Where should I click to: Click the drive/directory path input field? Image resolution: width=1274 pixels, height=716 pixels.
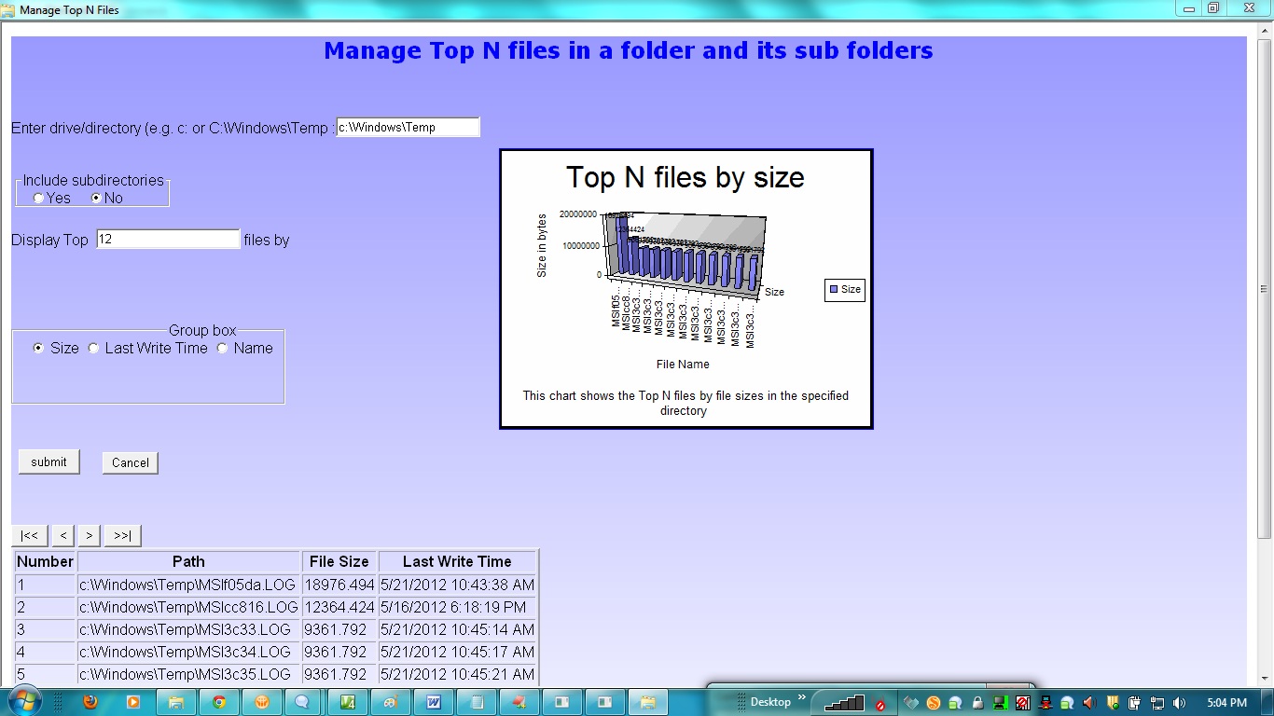pyautogui.click(x=408, y=128)
